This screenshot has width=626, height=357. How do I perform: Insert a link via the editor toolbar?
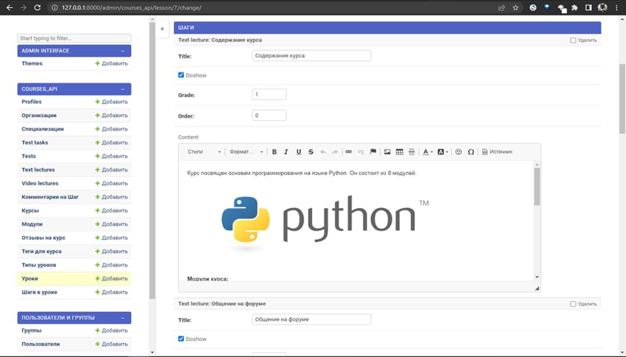pyautogui.click(x=348, y=152)
